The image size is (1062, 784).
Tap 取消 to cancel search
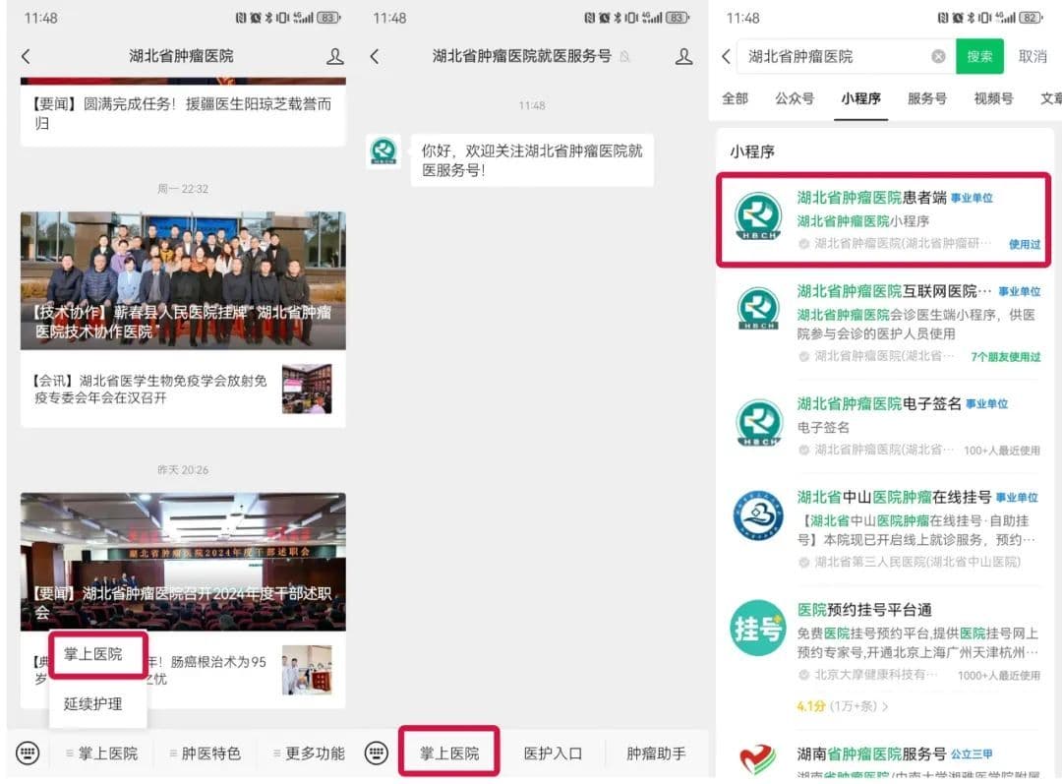click(1032, 56)
